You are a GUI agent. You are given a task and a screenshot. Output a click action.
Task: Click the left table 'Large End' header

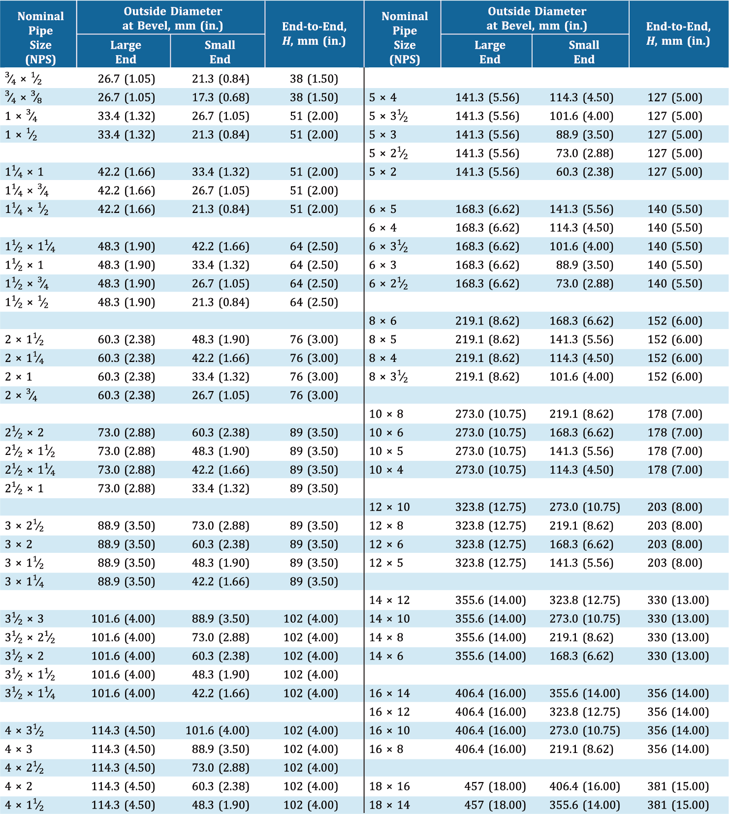coord(126,52)
